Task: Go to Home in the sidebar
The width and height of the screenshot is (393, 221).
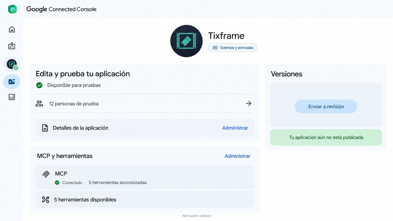Action: coord(12,29)
